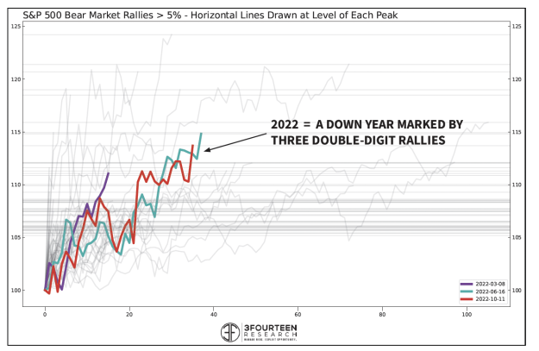
Task: Click the x-axis tick label 100
Action: (x=466, y=315)
